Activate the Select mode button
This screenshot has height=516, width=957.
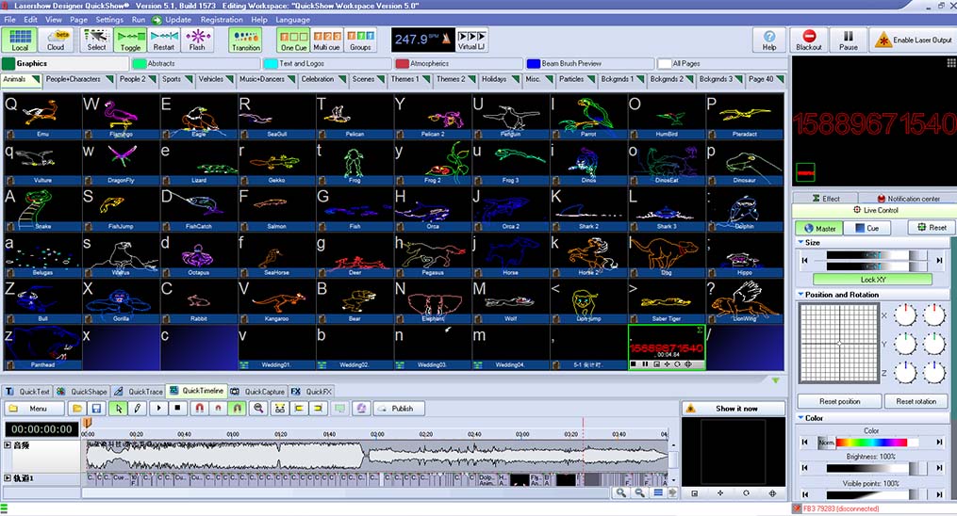[96, 40]
